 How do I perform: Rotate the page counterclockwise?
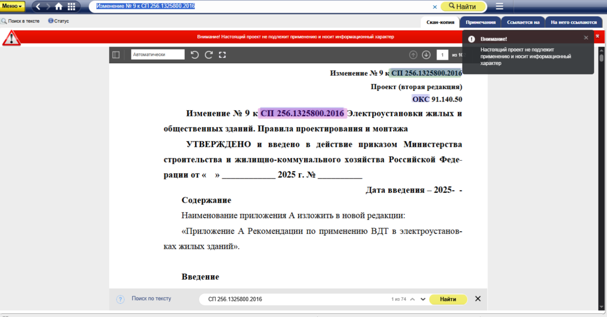tap(195, 55)
